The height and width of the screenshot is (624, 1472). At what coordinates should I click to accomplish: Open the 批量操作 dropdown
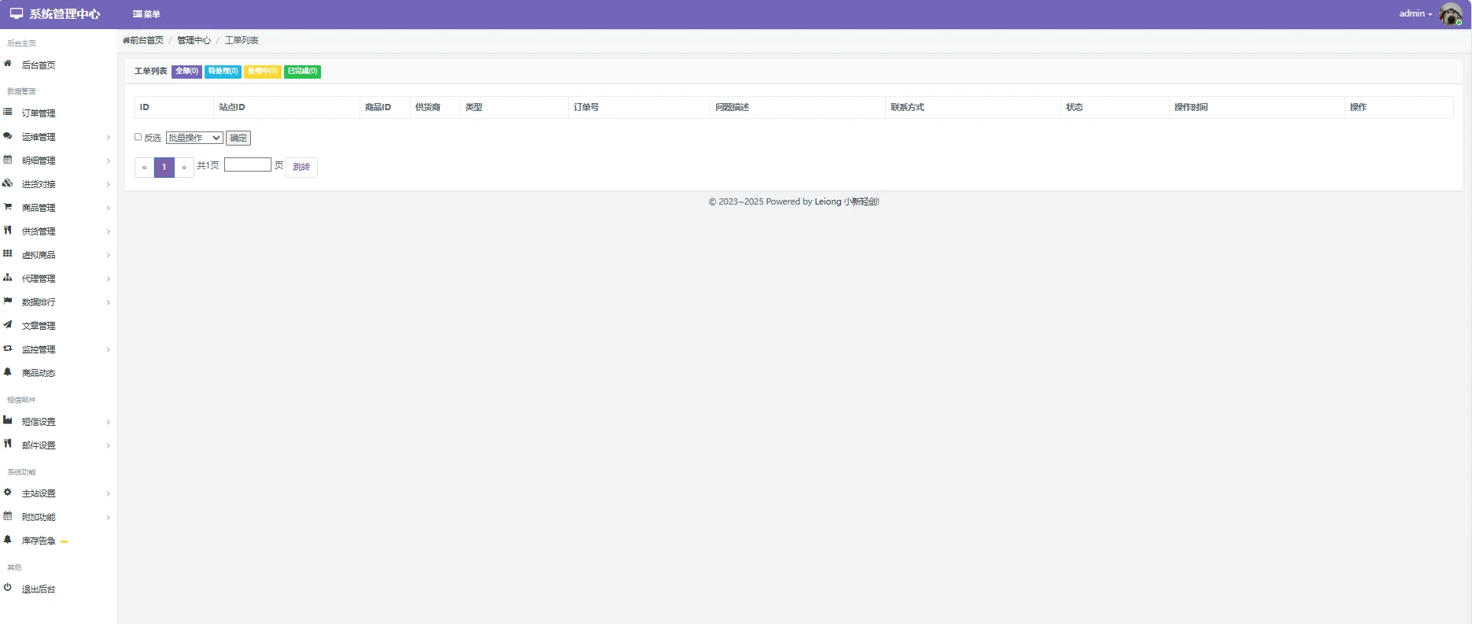click(194, 138)
